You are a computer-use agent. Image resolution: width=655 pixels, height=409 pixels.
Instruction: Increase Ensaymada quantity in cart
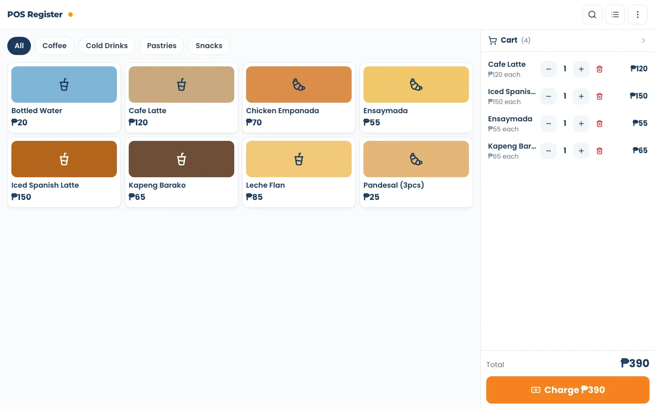point(581,124)
